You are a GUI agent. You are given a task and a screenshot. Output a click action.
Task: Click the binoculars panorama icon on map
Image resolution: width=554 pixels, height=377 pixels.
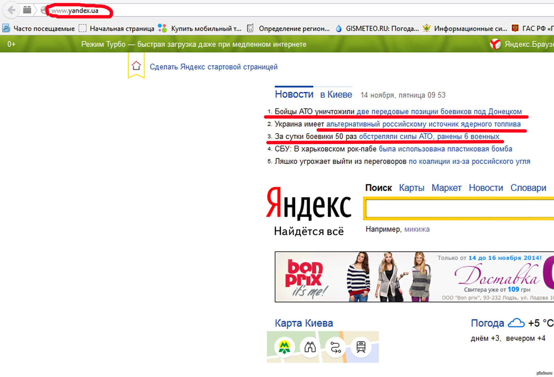click(x=310, y=347)
